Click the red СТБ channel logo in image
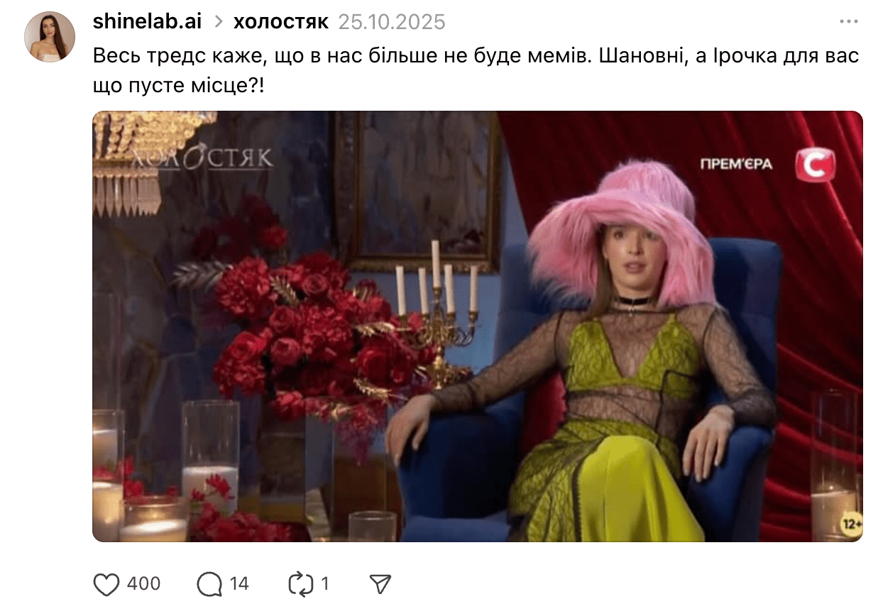Viewport: 883px width, 616px height. point(815,165)
